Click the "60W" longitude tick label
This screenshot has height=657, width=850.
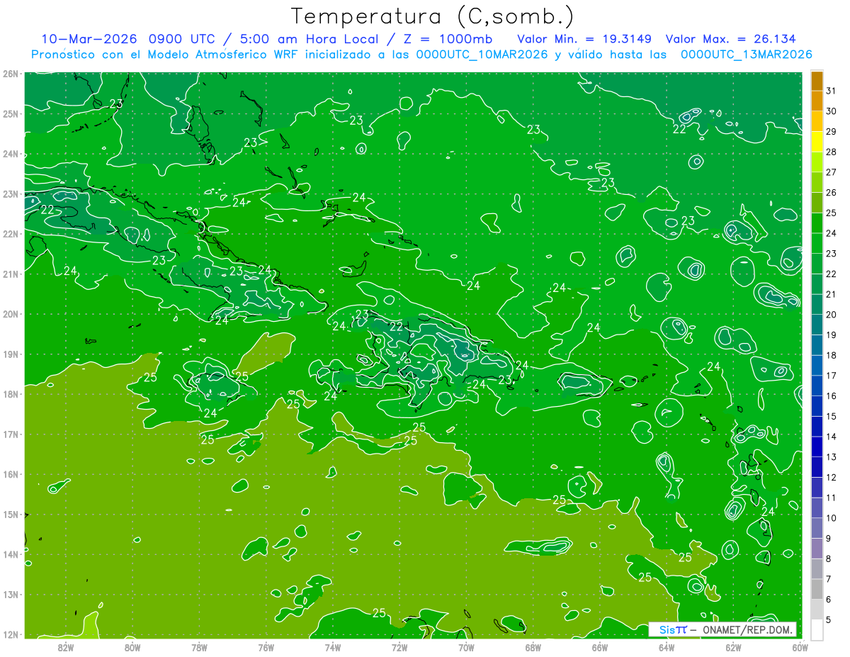(800, 647)
